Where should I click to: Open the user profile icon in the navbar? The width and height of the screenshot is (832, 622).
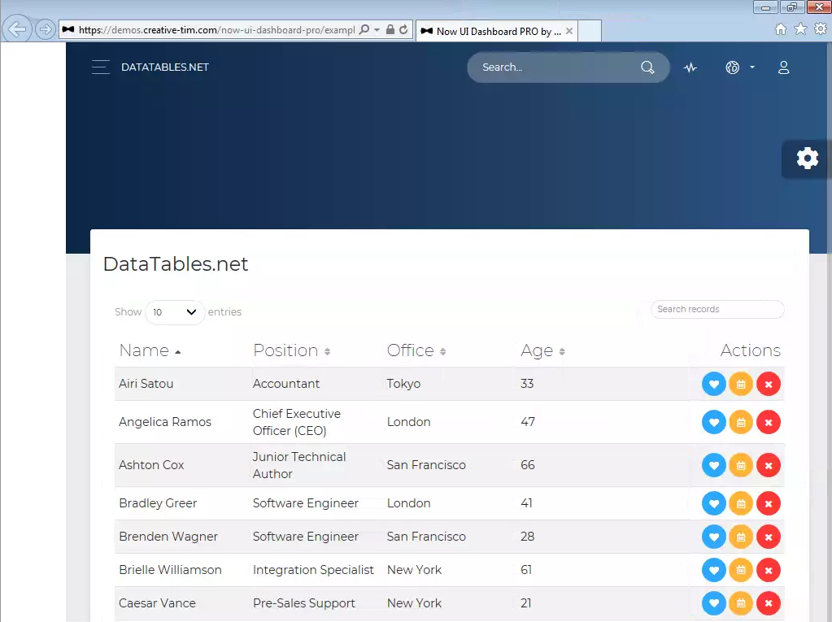pyautogui.click(x=783, y=67)
